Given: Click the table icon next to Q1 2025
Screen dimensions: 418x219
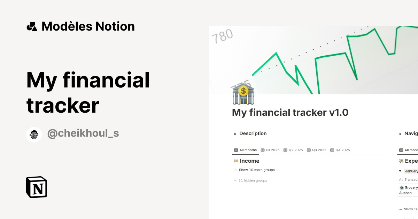Looking at the screenshot, I should tap(263, 150).
